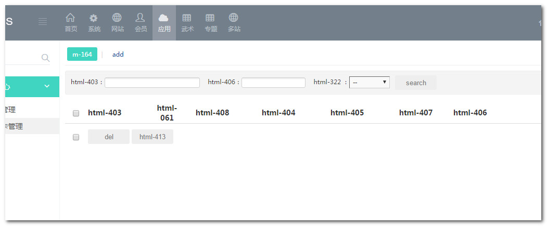Select the 应用 cloud icon

click(164, 19)
